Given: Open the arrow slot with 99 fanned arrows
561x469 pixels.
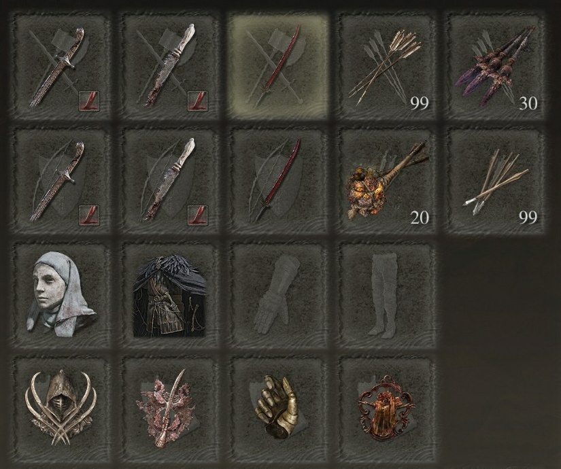Looking at the screenshot, I should pos(387,67).
